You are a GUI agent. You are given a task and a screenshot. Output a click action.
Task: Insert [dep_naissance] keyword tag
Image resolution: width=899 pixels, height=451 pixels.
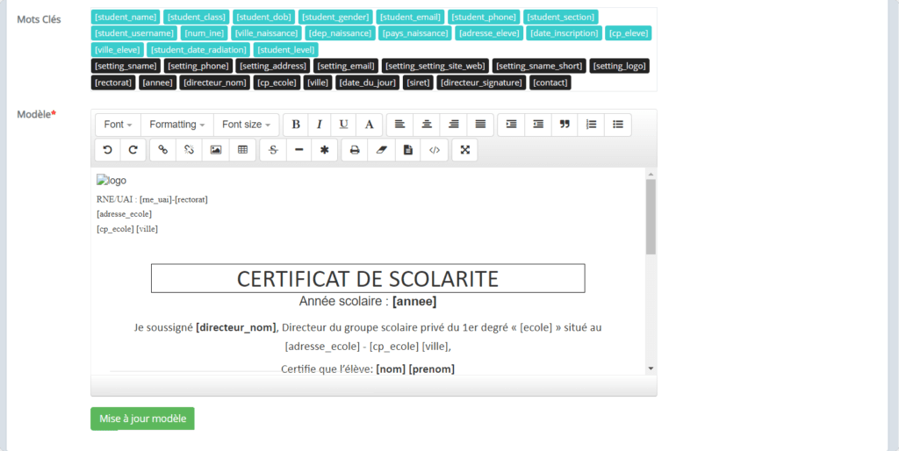point(340,32)
